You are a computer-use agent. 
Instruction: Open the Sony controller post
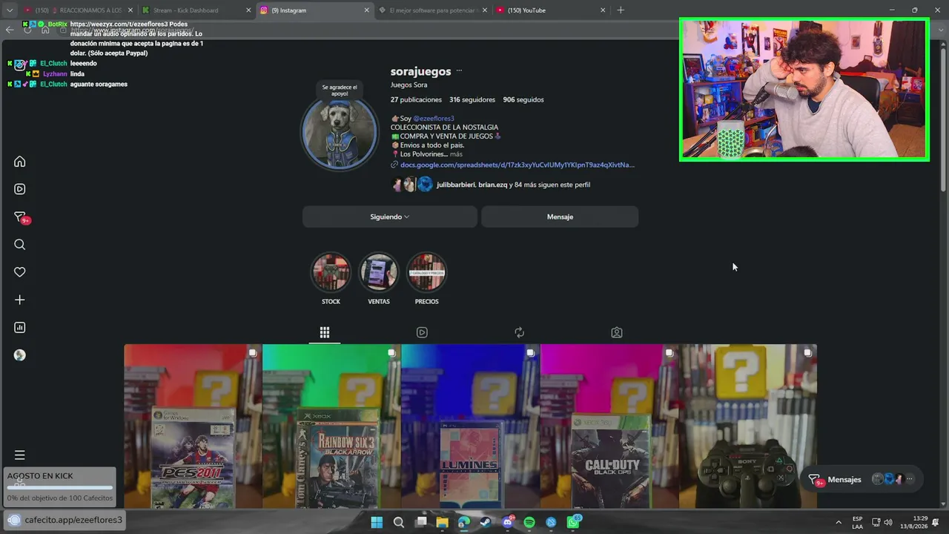(x=747, y=426)
